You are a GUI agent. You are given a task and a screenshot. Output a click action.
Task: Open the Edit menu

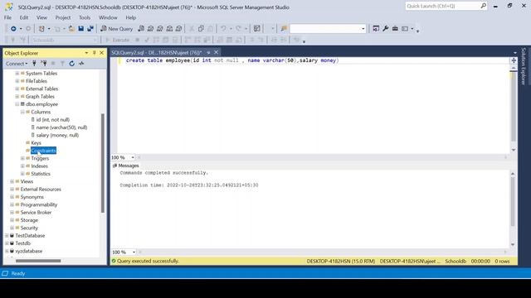tap(24, 17)
